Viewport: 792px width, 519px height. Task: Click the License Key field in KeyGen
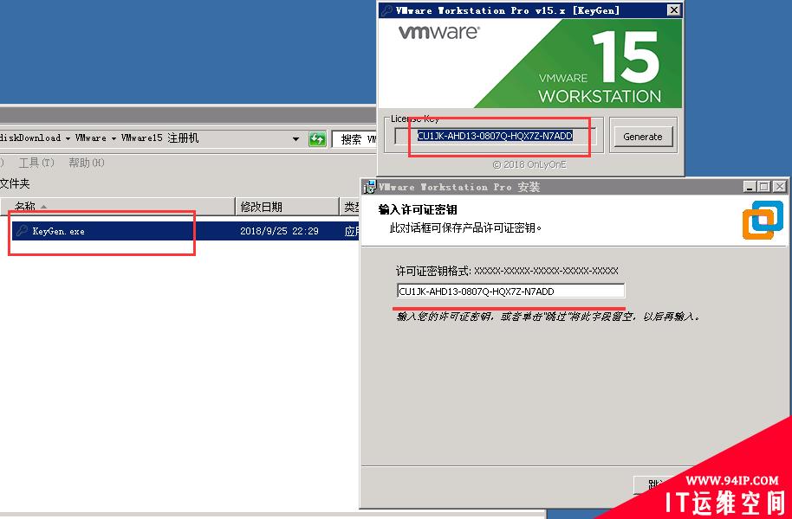tap(495, 136)
